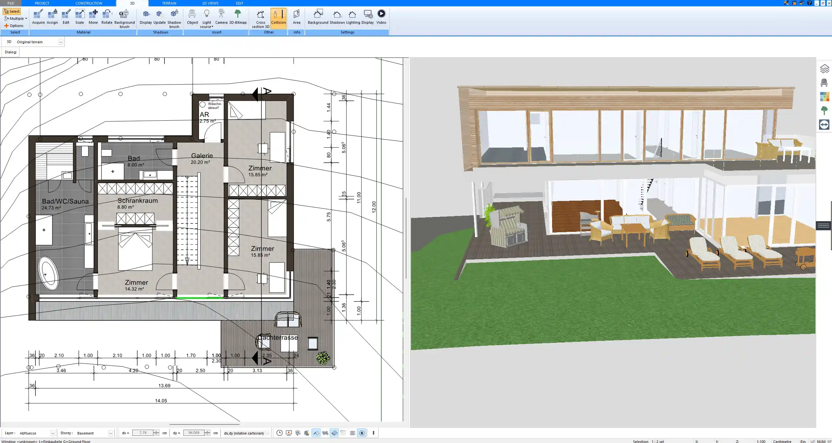This screenshot has height=443, width=832.
Task: Switch to the CONSTRUCTION tab
Action: click(x=89, y=3)
